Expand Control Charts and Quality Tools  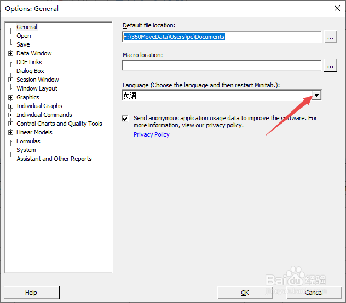pos(10,124)
